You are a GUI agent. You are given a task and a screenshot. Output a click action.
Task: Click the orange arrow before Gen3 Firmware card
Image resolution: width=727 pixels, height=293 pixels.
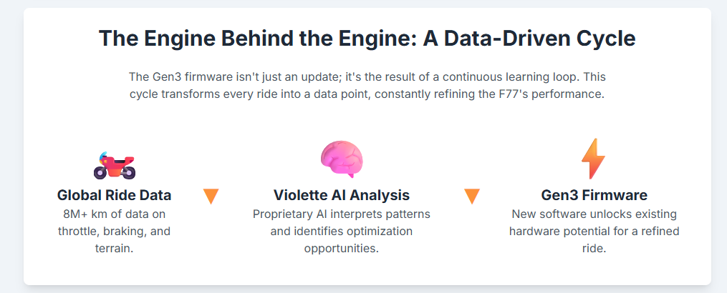coord(472,196)
